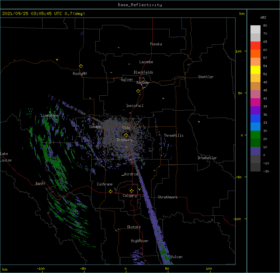
Task: Click the yellow diamond marker beside RockyMH
Action: (81, 66)
